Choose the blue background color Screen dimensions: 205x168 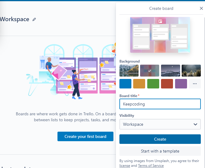pos(125,84)
